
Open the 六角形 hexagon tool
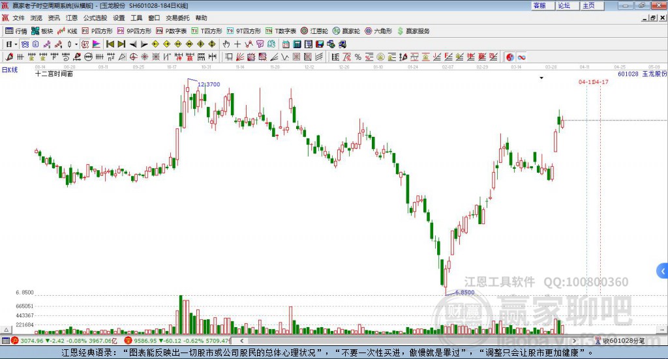coord(378,31)
